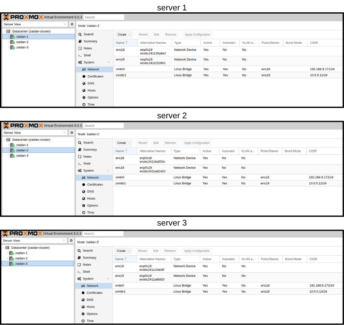Open the Shell icon in zaidan-2 node sidebar
This screenshot has height=325, width=344.
coord(79,164)
